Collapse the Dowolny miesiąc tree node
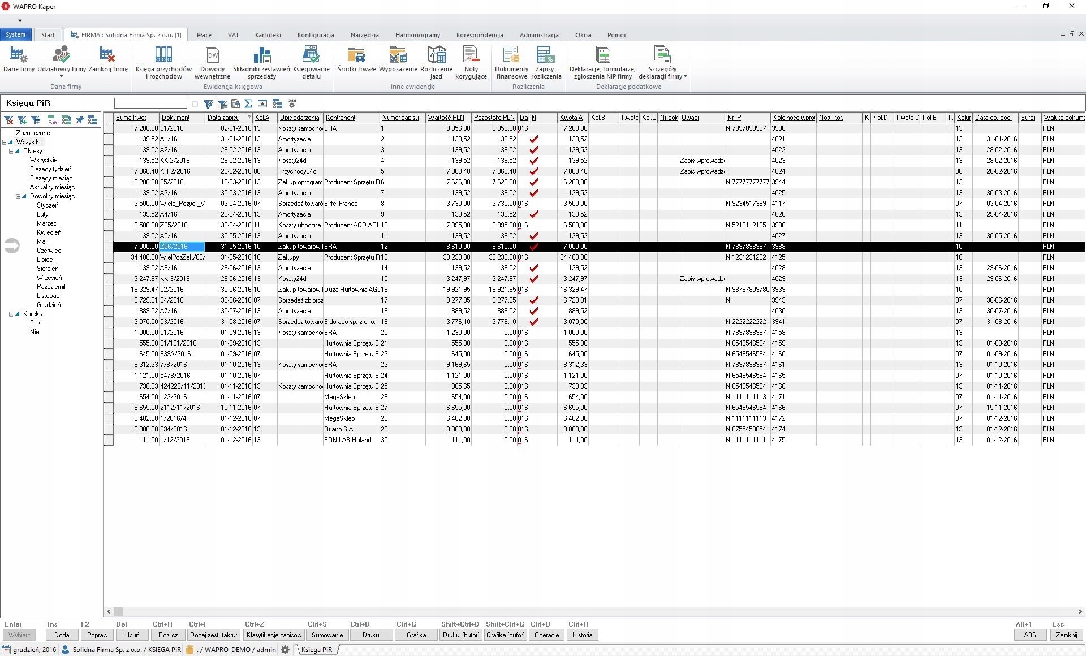The image size is (1086, 656). [x=18, y=196]
